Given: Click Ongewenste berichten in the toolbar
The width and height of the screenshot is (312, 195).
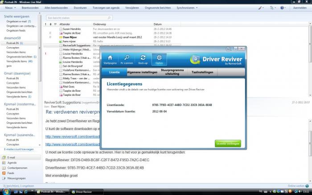Looking at the screenshot, I should [x=158, y=8].
